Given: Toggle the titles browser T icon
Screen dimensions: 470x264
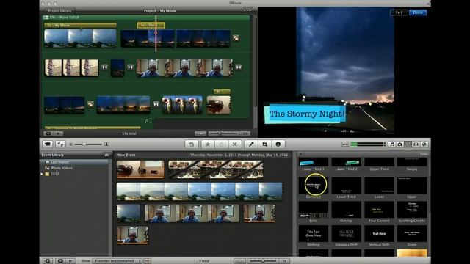Looking at the screenshot, I should point(408,144).
